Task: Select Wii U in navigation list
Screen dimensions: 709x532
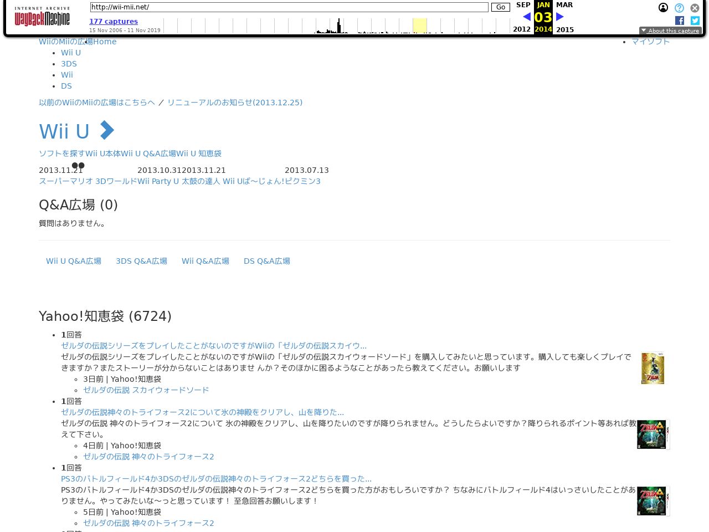Action: 71,53
